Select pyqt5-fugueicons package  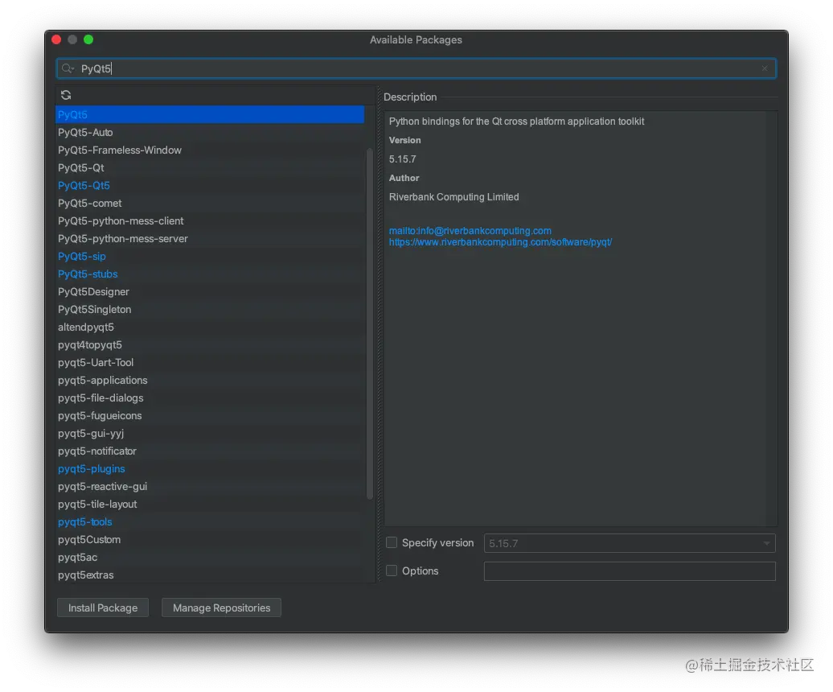pyautogui.click(x=211, y=416)
